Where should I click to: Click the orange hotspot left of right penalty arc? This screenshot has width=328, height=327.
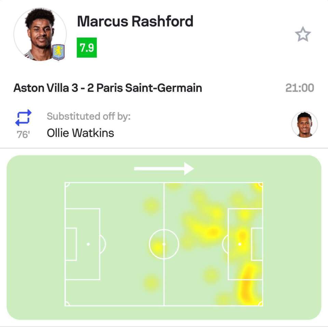pos(213,232)
